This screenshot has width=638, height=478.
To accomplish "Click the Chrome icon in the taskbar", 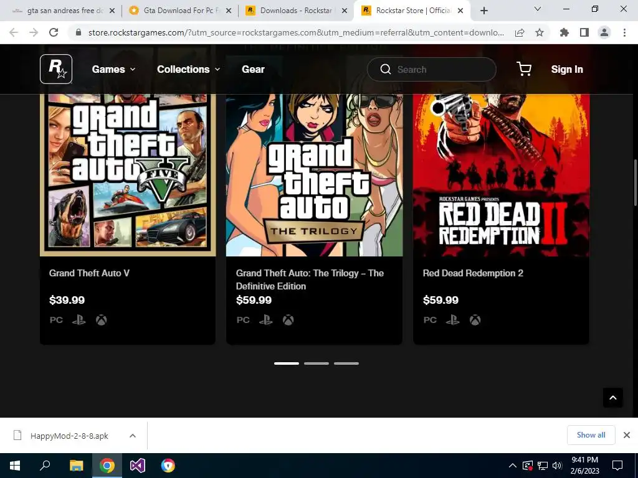I will point(107,466).
